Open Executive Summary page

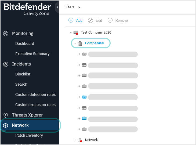click(x=32, y=54)
